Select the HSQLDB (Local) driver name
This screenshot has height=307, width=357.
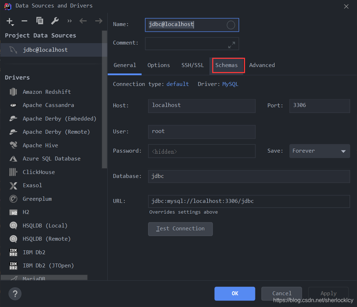coord(45,226)
